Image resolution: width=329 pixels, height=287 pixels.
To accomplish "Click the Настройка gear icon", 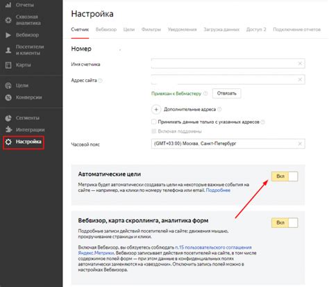I will [x=8, y=142].
